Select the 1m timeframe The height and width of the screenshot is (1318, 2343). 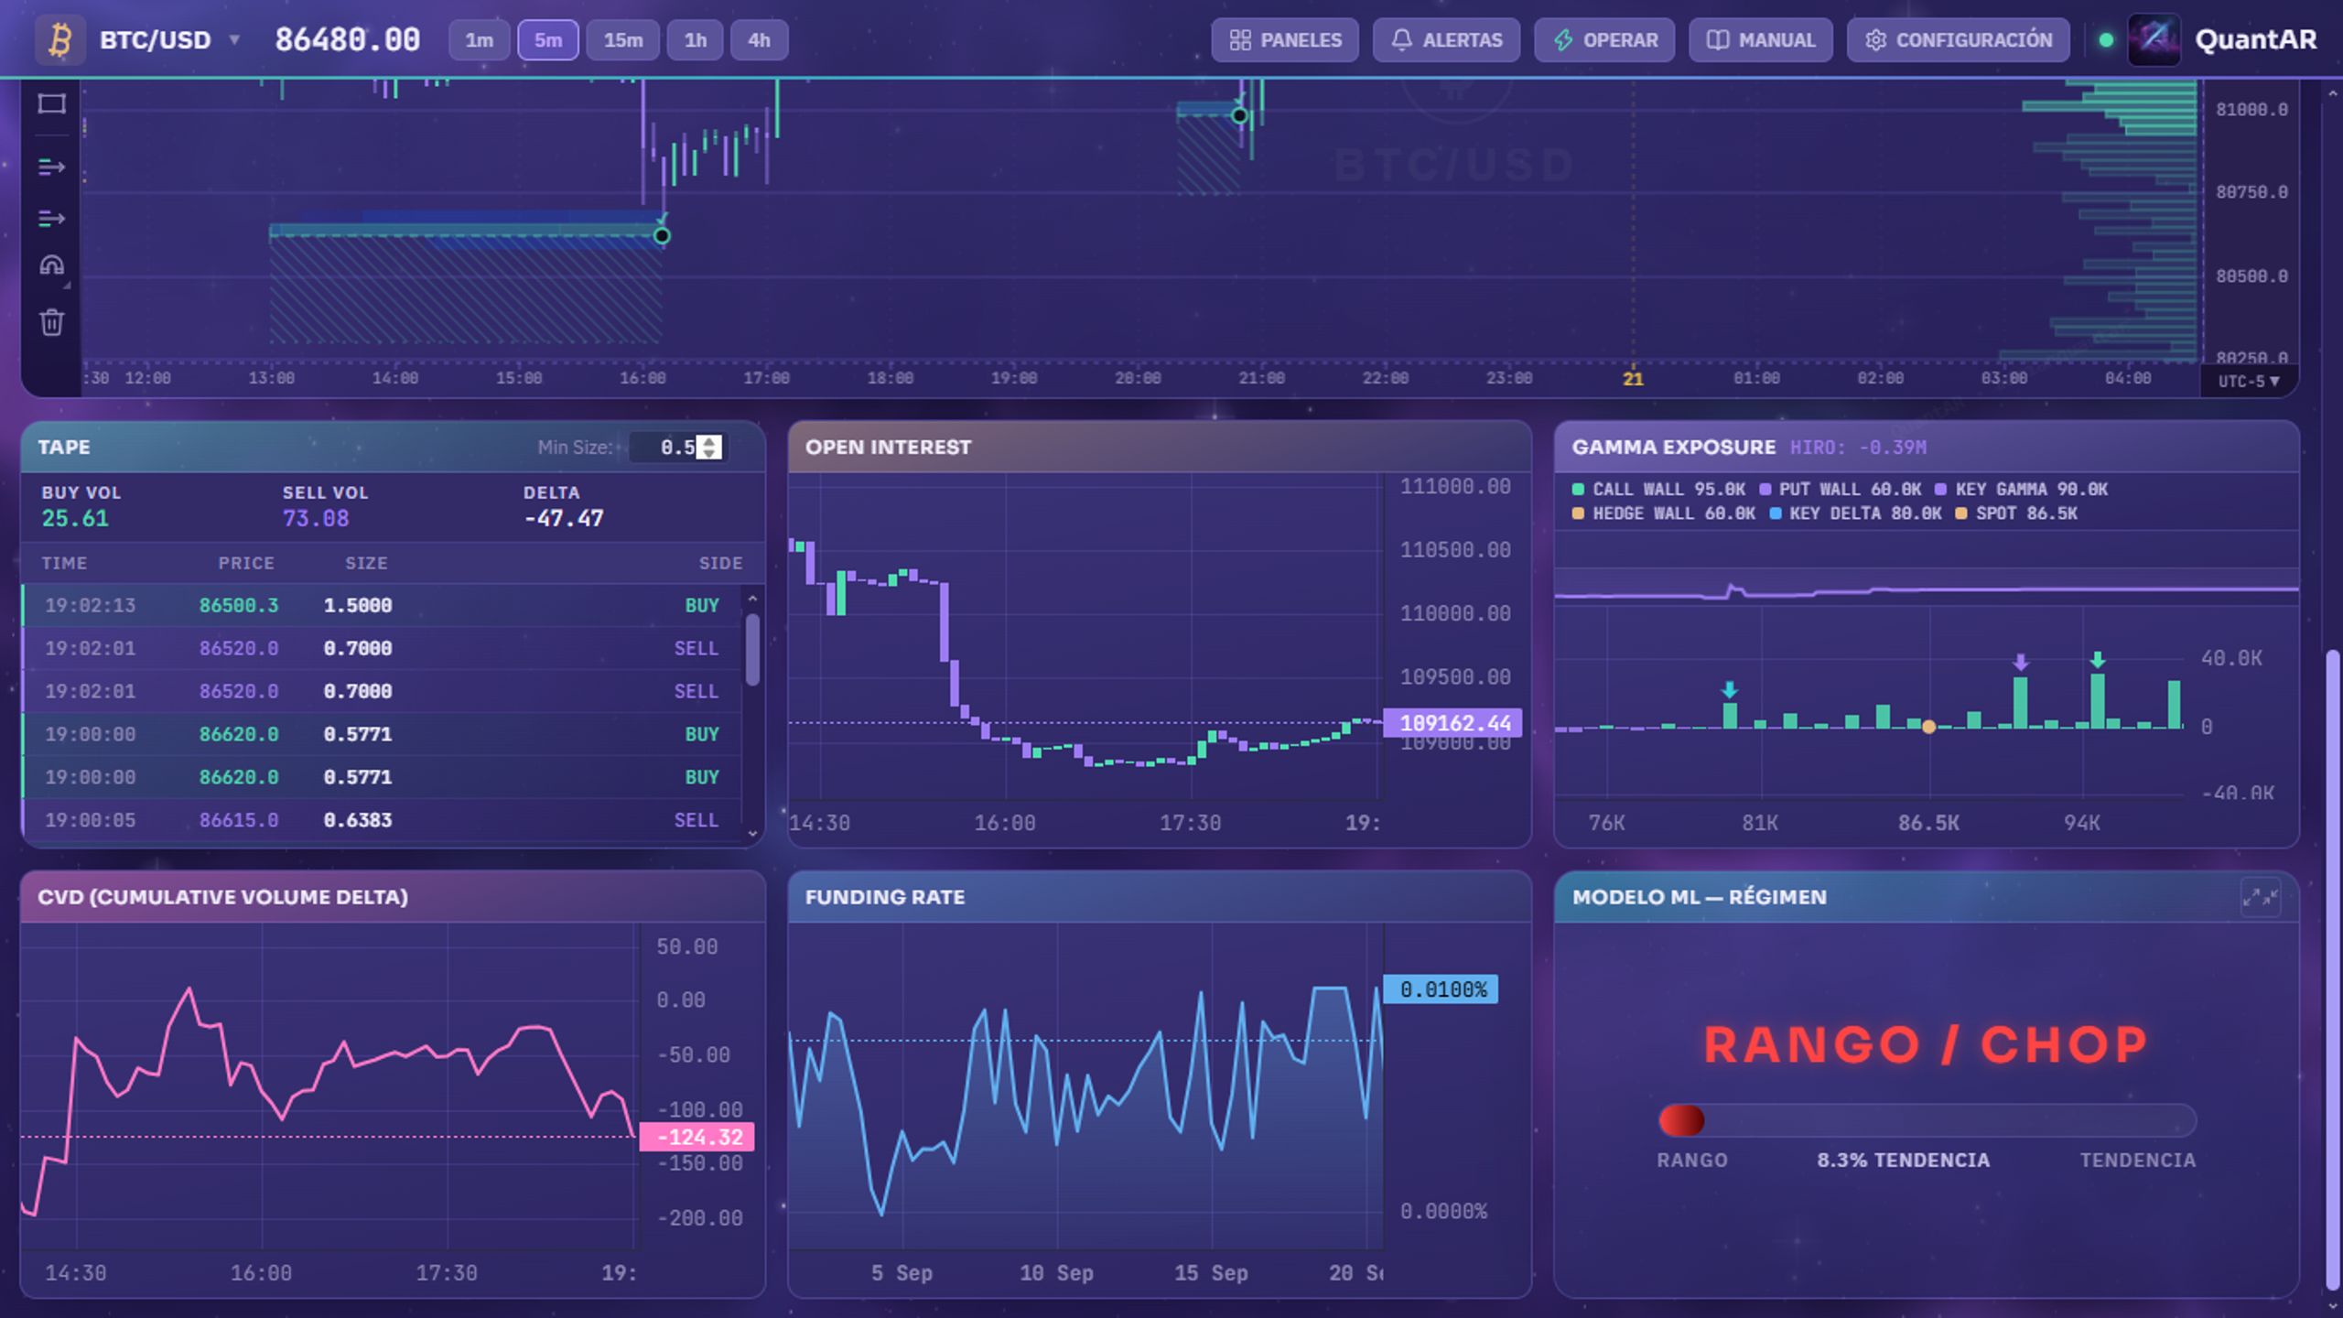(x=479, y=40)
